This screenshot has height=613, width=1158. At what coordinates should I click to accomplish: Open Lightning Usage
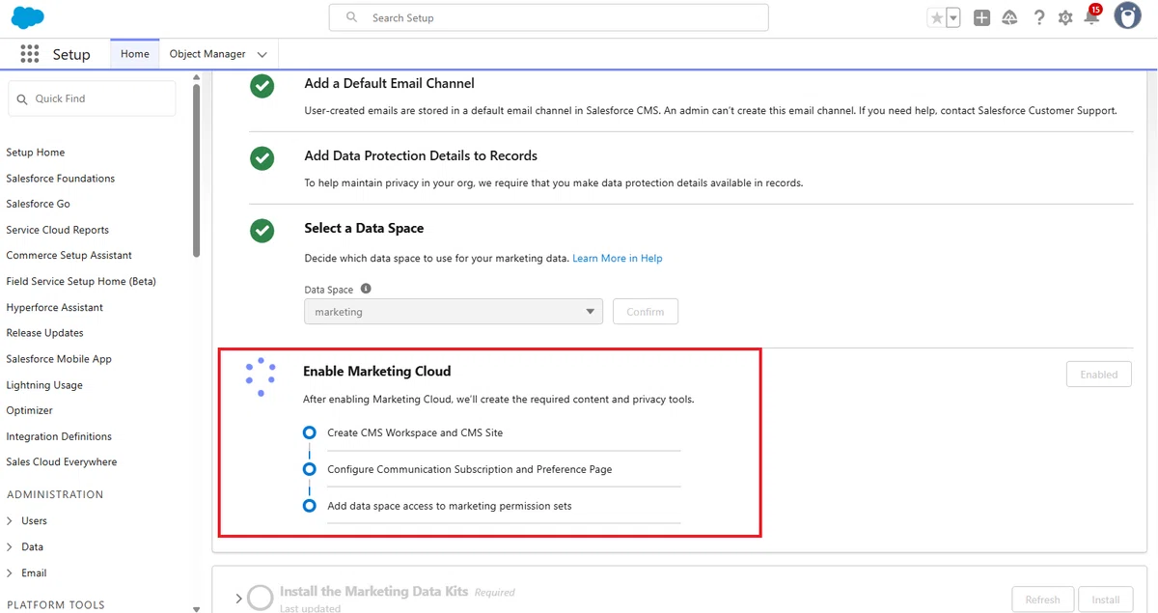click(44, 385)
